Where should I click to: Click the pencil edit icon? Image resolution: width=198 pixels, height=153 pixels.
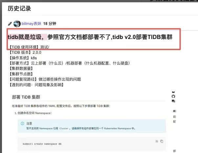(x=10, y=24)
